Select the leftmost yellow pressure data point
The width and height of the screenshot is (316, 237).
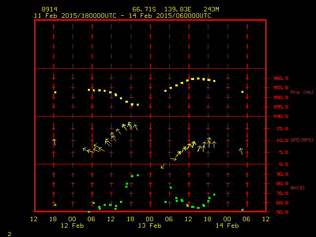55,92
